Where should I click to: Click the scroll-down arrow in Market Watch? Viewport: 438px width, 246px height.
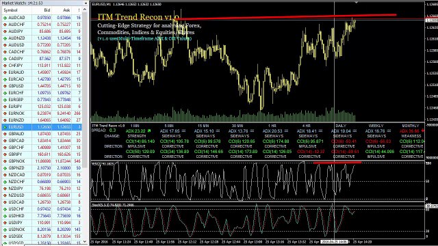85,241
